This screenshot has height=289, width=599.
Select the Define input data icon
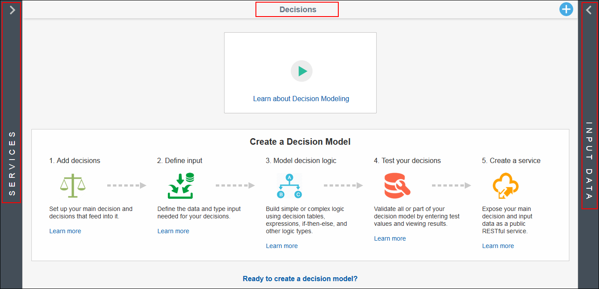click(x=180, y=185)
